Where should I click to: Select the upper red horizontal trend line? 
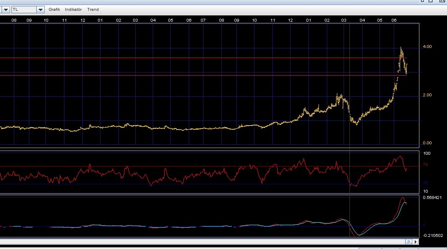pyautogui.click(x=203, y=58)
